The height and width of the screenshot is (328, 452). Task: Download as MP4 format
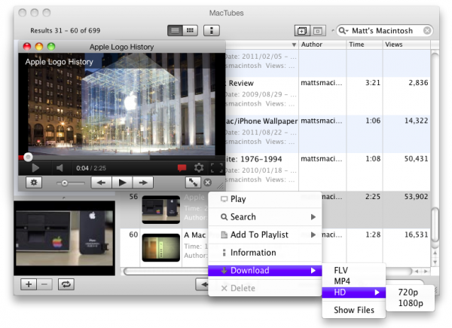click(x=354, y=281)
